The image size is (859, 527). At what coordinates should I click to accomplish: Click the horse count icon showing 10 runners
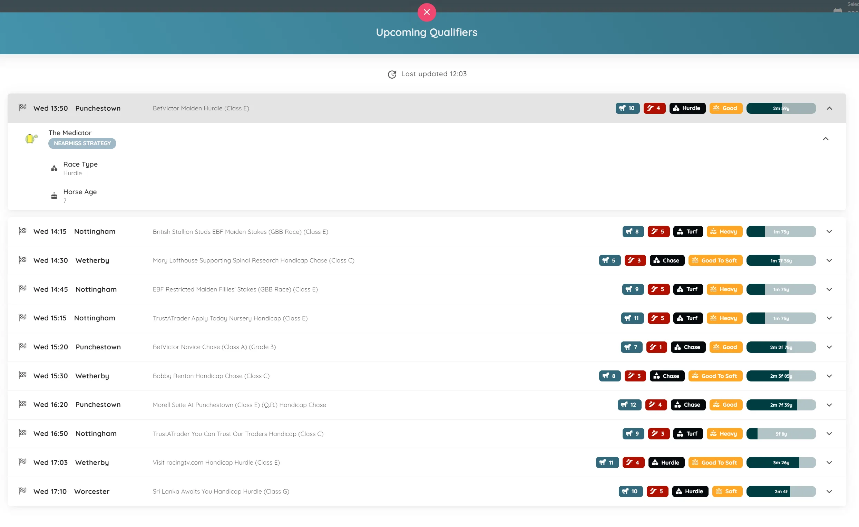[627, 108]
